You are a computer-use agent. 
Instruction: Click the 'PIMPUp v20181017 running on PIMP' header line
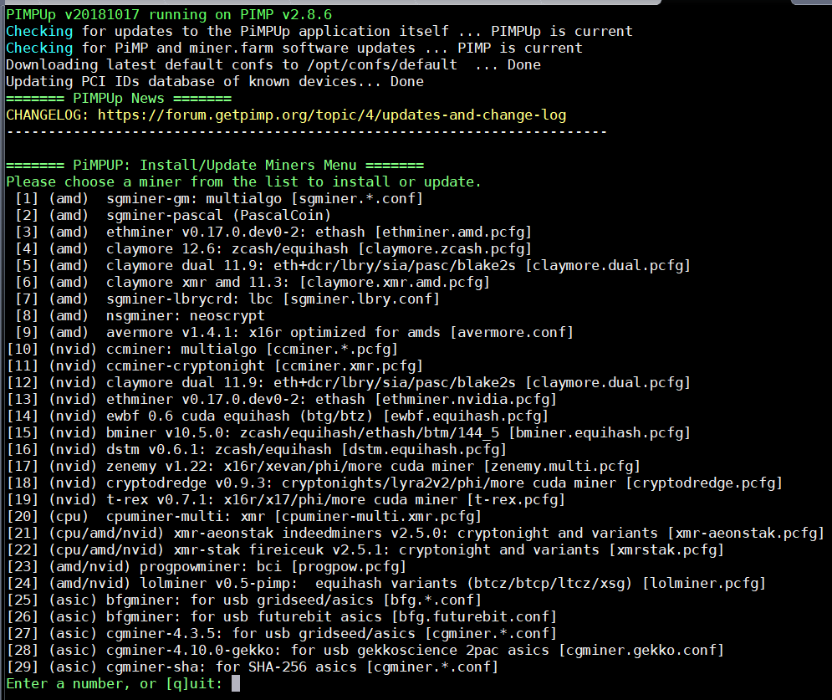(x=169, y=15)
